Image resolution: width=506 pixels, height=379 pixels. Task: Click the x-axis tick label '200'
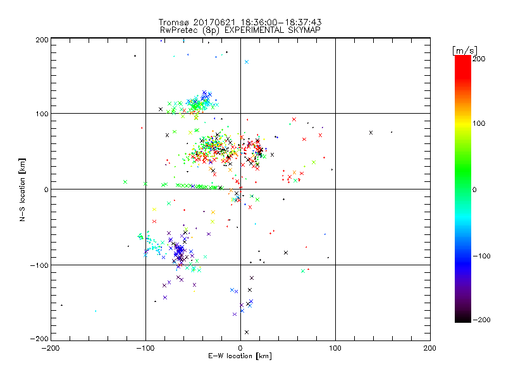click(x=429, y=348)
